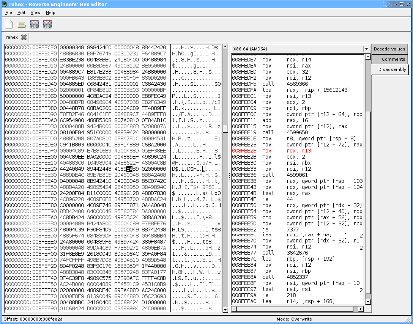Click the hex view scrollbar down arrow

pyautogui.click(x=225, y=309)
